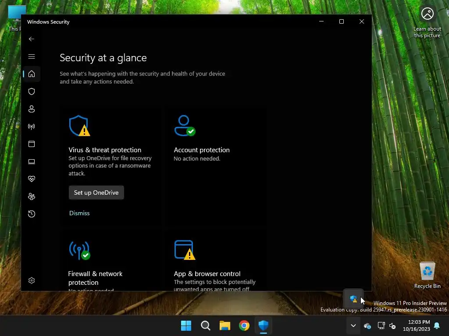Open the Settings gear in Windows Security
Viewport: 449px width, 336px height.
32,280
